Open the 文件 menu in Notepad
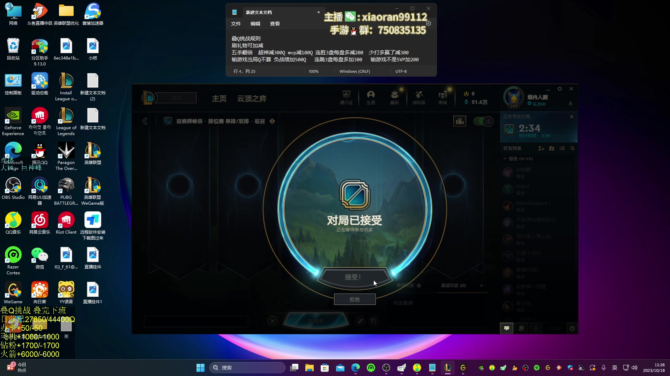Viewport: 670px width, 376px height. [x=236, y=24]
